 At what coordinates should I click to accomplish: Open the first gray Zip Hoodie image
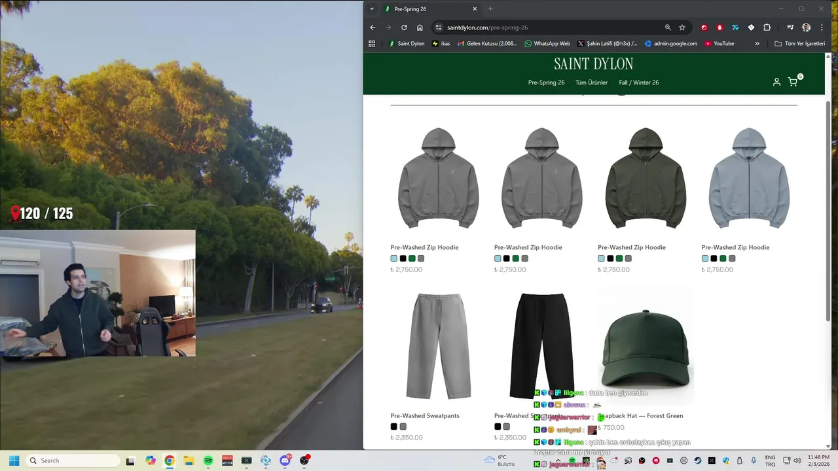click(438, 178)
